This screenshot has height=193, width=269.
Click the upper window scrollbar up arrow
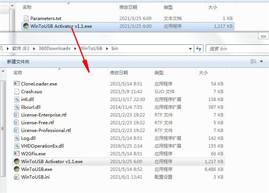[x=12, y=6]
